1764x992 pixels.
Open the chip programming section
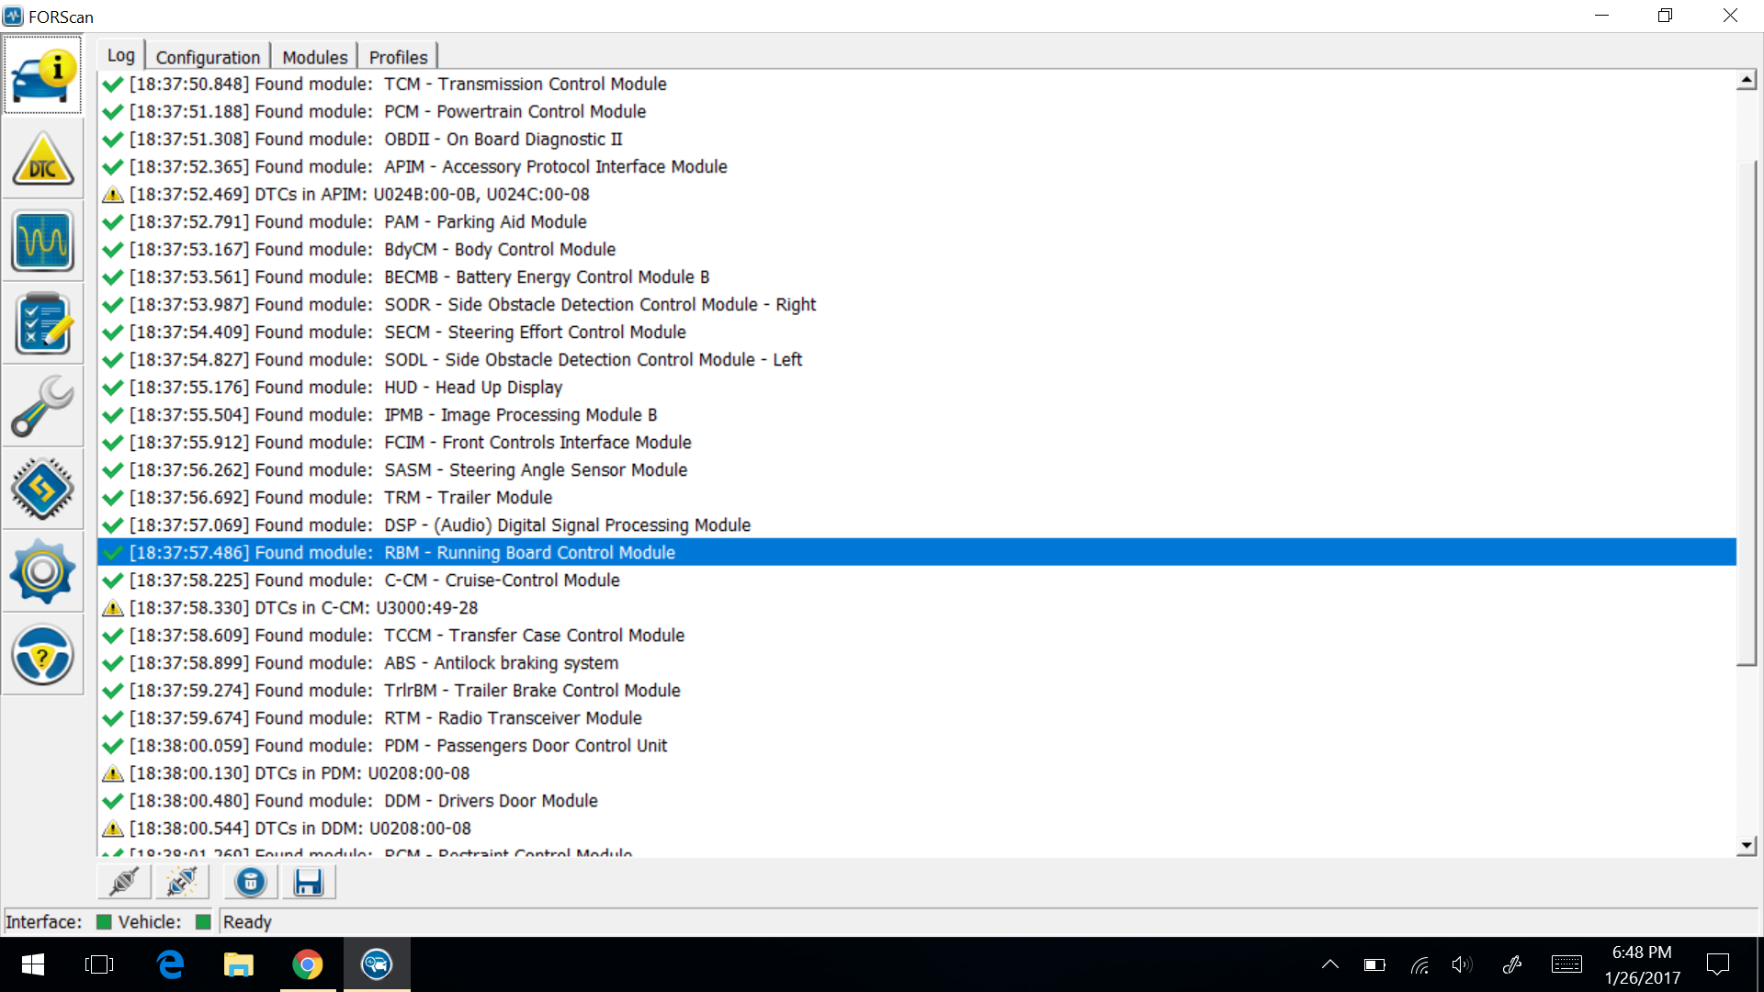click(42, 489)
